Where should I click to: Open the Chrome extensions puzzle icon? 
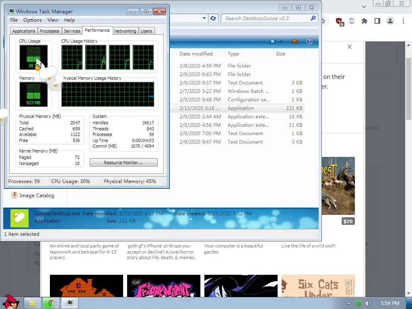pos(364,21)
